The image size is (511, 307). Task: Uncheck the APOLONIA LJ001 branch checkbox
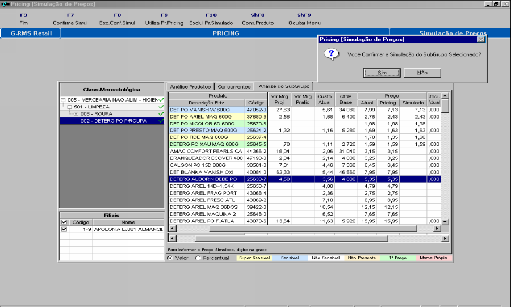pos(64,229)
